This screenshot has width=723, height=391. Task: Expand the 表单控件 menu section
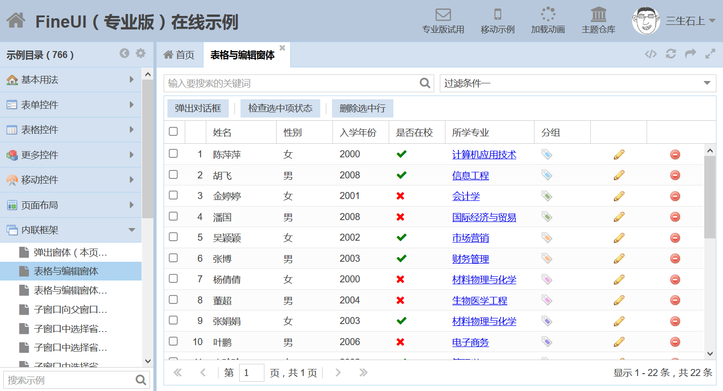pyautogui.click(x=70, y=105)
